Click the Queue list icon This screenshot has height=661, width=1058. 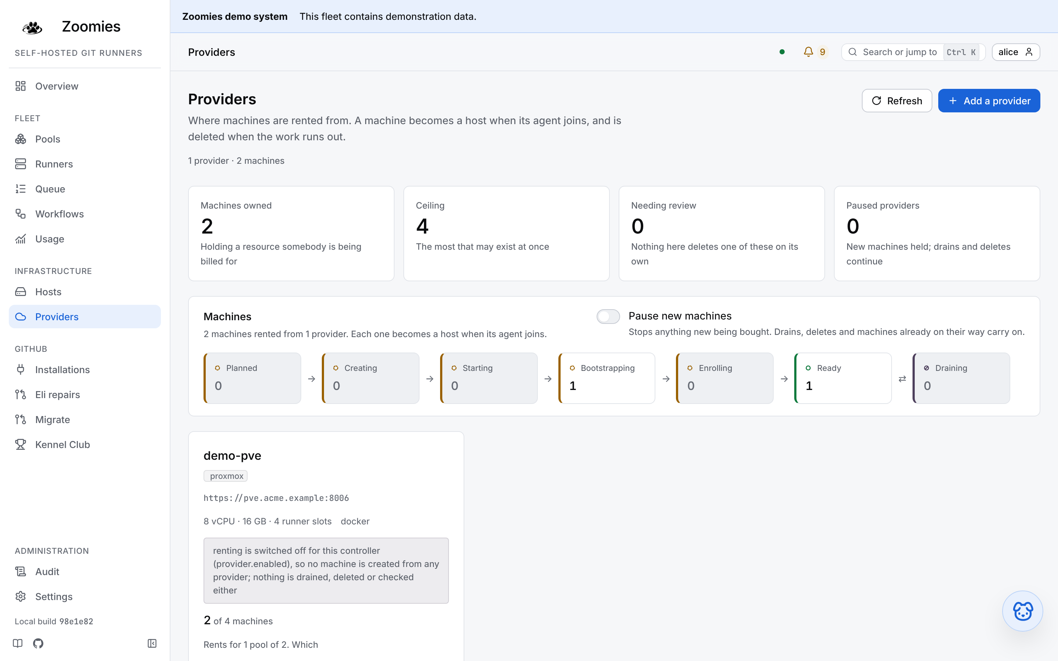pos(21,189)
